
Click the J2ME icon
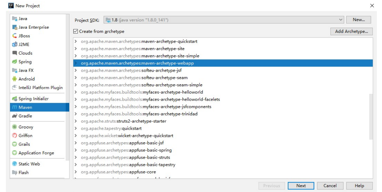coord(14,45)
